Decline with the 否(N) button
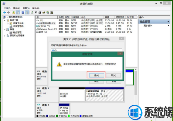The height and width of the screenshot is (121, 173). [113, 75]
